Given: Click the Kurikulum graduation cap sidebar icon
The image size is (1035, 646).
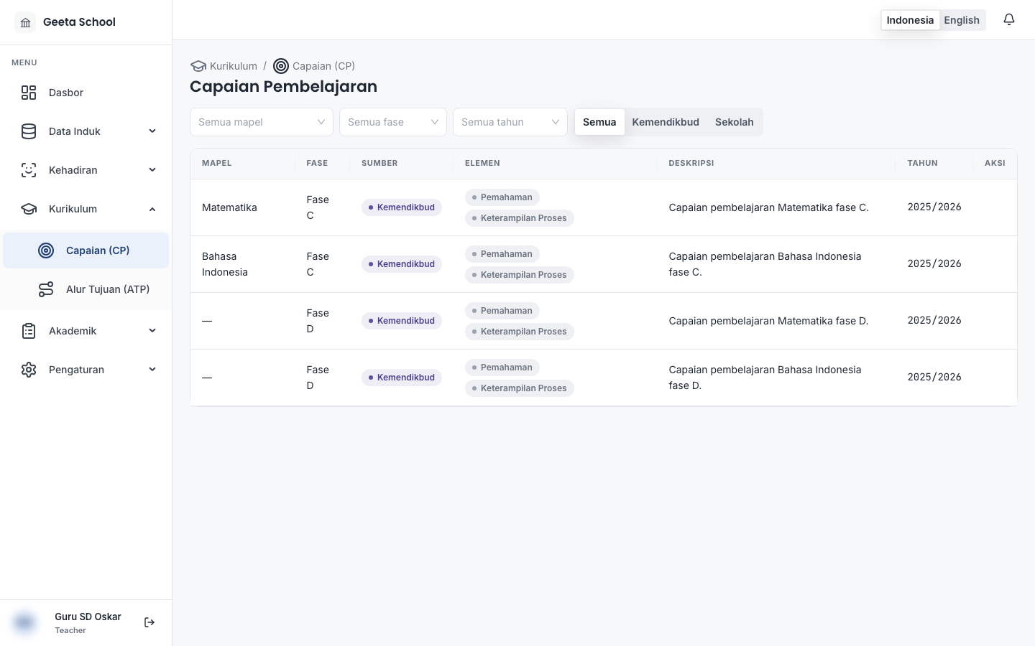Looking at the screenshot, I should [x=29, y=209].
